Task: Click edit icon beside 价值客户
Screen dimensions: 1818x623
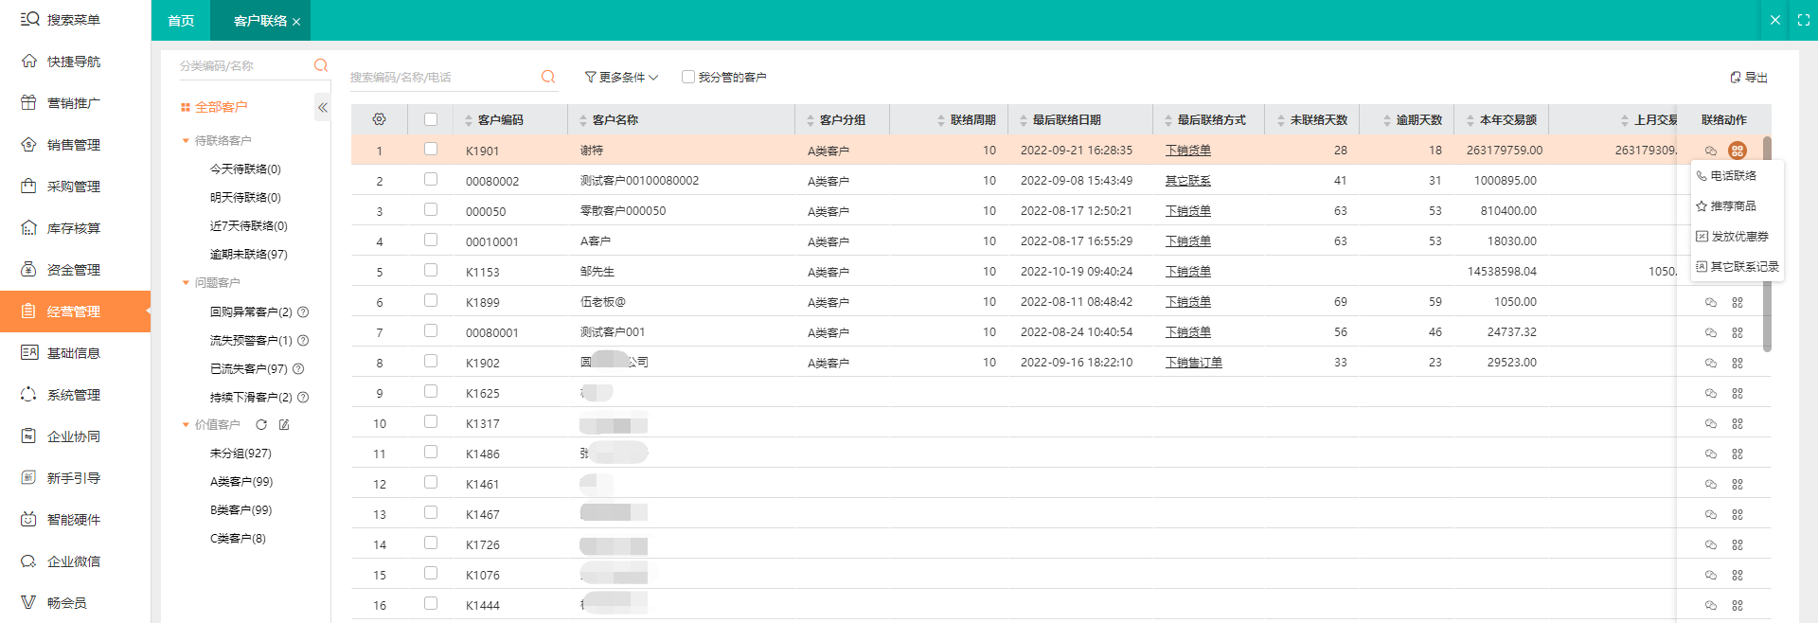Action: (284, 425)
